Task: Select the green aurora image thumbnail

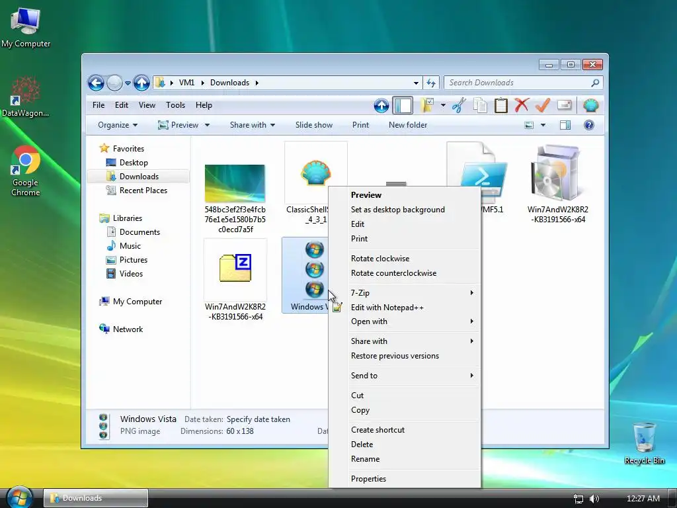Action: pyautogui.click(x=235, y=183)
